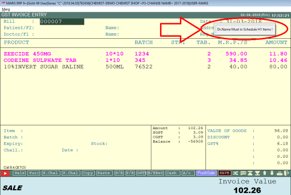
Task: Click the shuffle arrows icon in toolbar
Action: pos(235,173)
